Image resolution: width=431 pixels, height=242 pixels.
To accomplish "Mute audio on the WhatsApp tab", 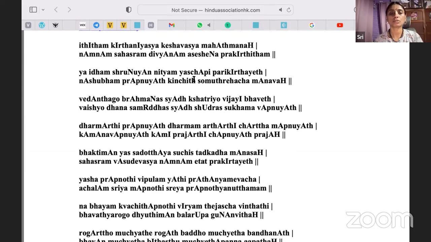I will [x=209, y=25].
